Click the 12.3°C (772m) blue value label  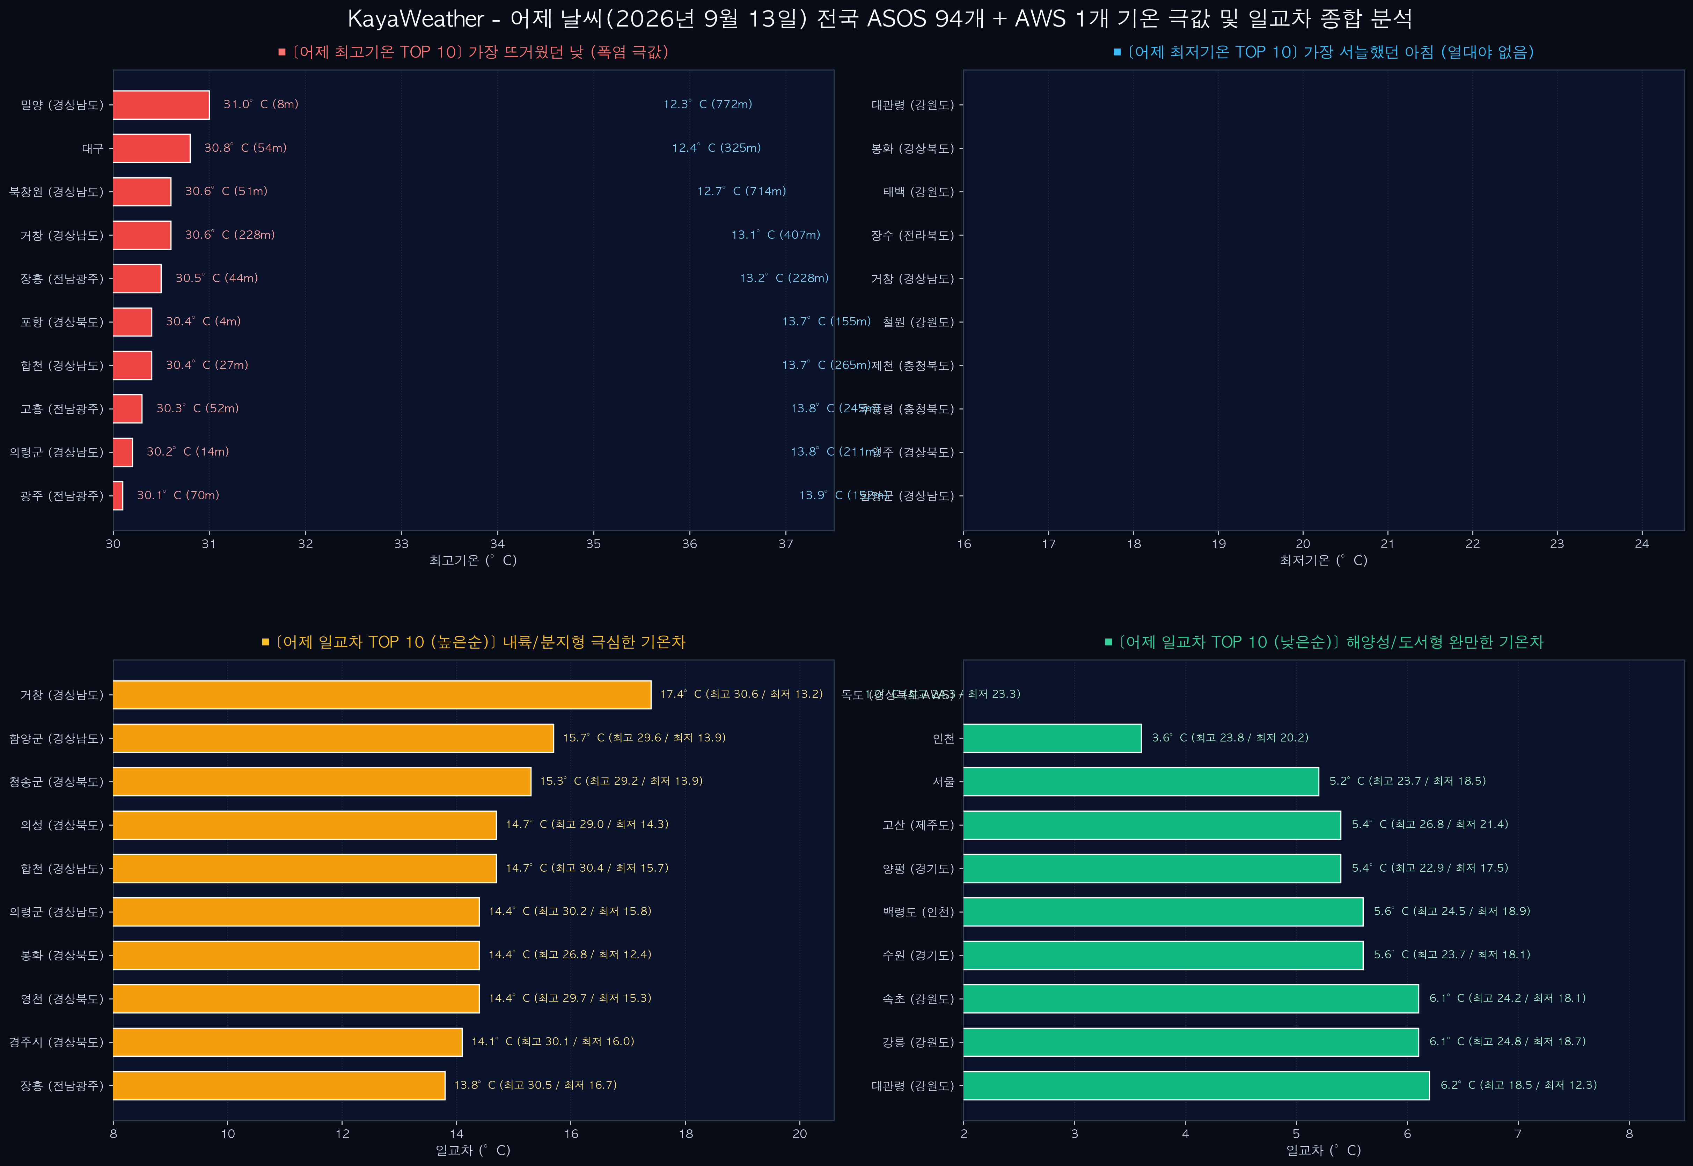[708, 104]
